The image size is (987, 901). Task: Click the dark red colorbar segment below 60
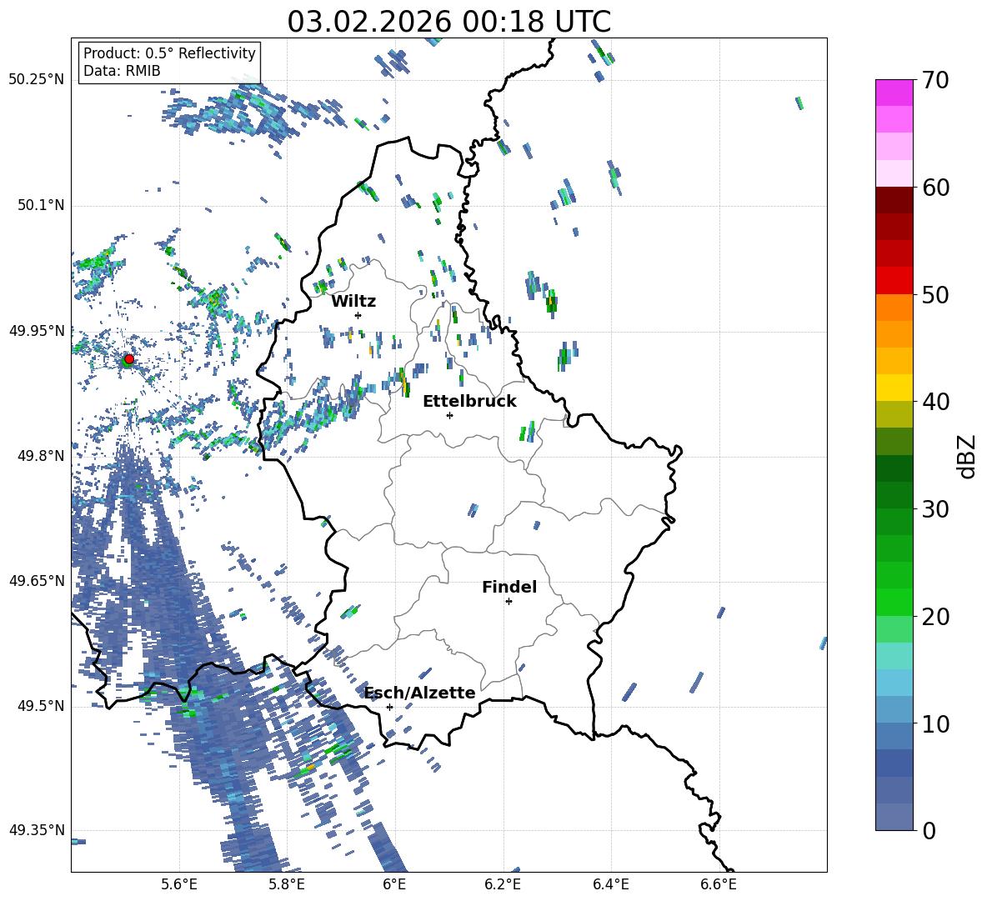pyautogui.click(x=894, y=200)
